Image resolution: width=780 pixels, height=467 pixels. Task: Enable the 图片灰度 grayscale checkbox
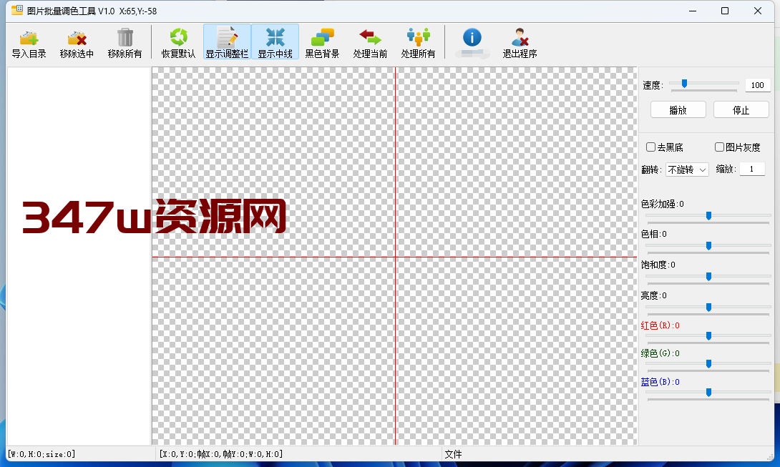(719, 147)
